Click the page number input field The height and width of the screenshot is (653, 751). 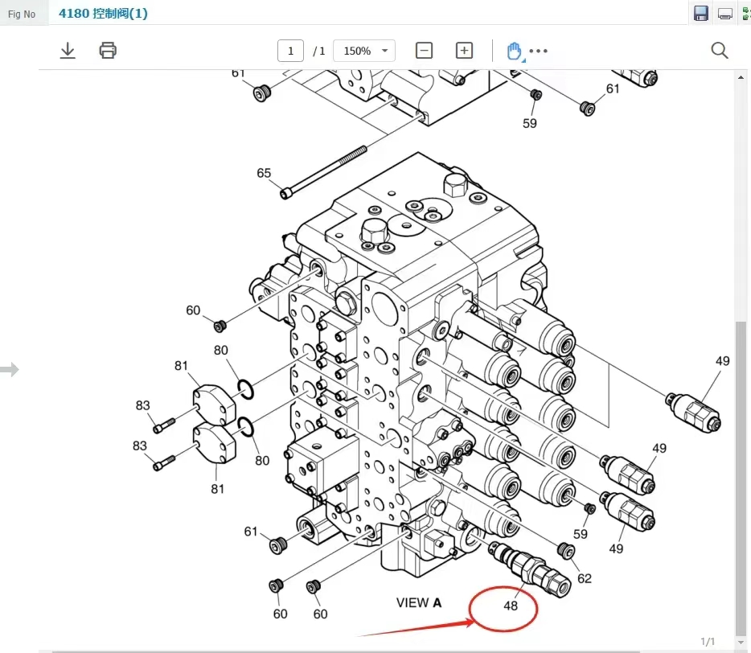[291, 51]
